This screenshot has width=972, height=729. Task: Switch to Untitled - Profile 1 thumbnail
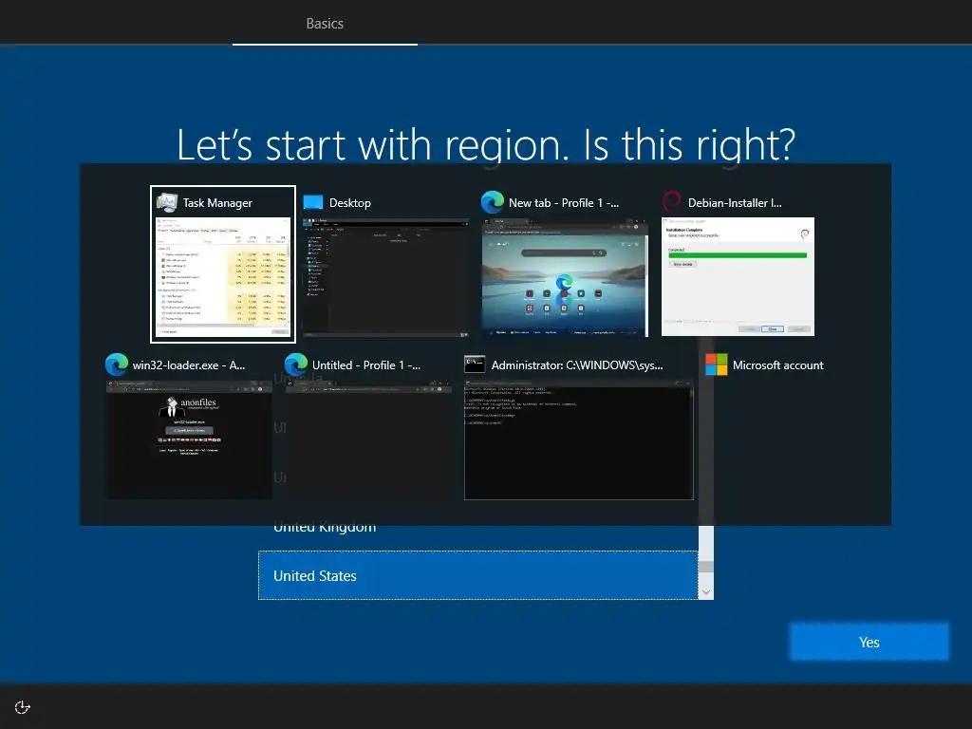pyautogui.click(x=369, y=439)
